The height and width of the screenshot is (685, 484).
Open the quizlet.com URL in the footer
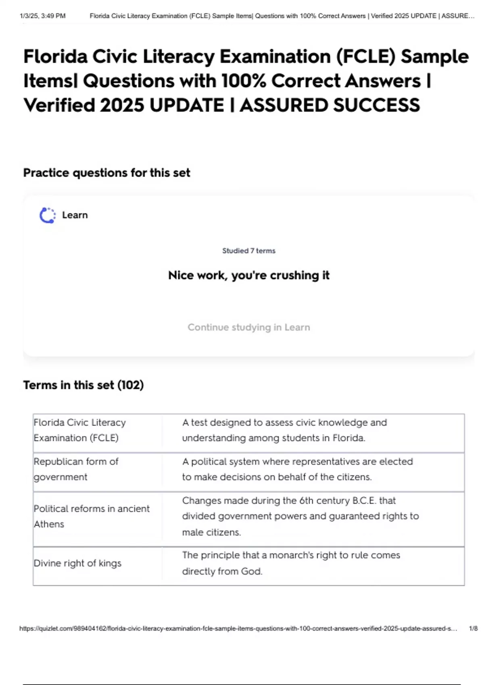[238, 628]
